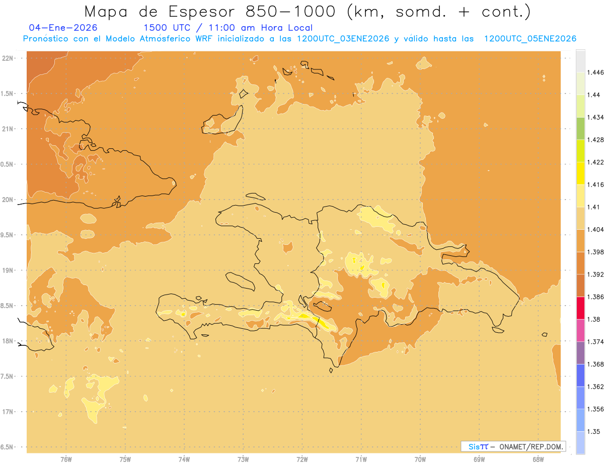Image resolution: width=604 pixels, height=466 pixels.
Task: Click the longitude label '74W'
Action: pyautogui.click(x=184, y=459)
